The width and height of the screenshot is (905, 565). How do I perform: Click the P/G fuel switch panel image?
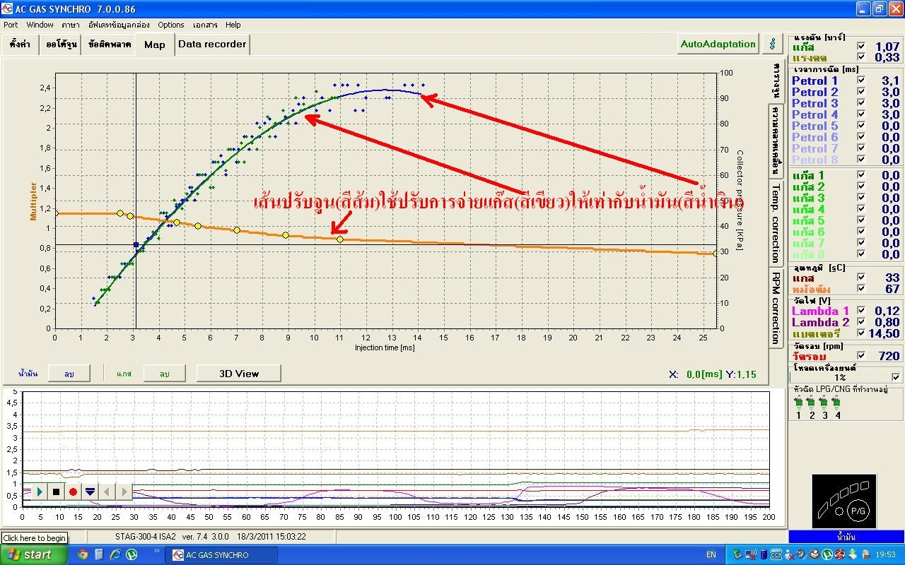pyautogui.click(x=846, y=501)
